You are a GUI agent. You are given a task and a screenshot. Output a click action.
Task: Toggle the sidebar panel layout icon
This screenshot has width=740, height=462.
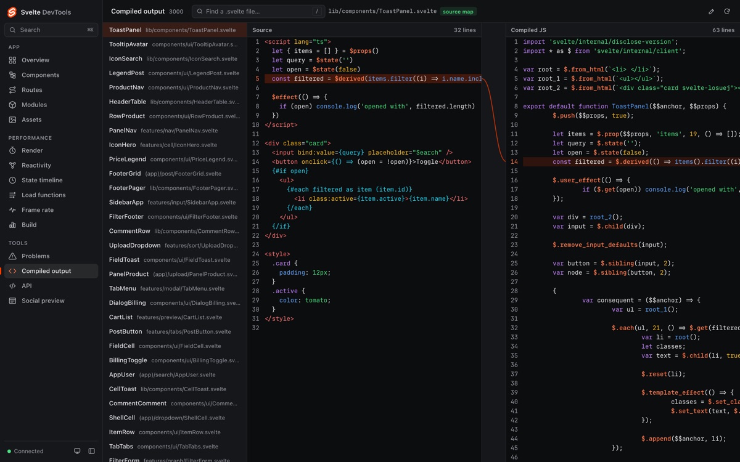click(91, 451)
